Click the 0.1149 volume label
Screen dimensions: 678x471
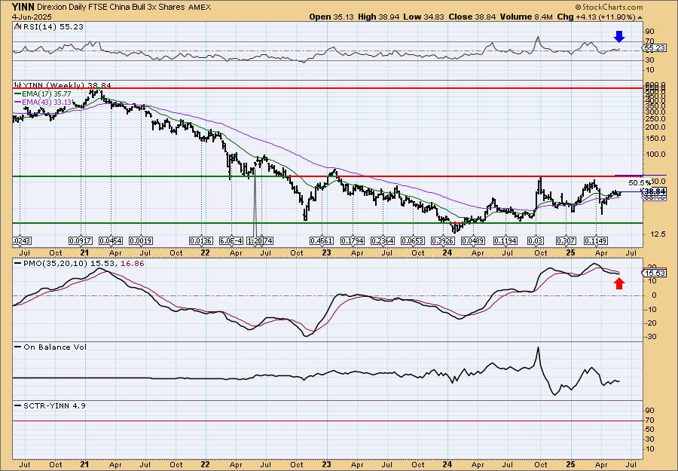tap(596, 240)
